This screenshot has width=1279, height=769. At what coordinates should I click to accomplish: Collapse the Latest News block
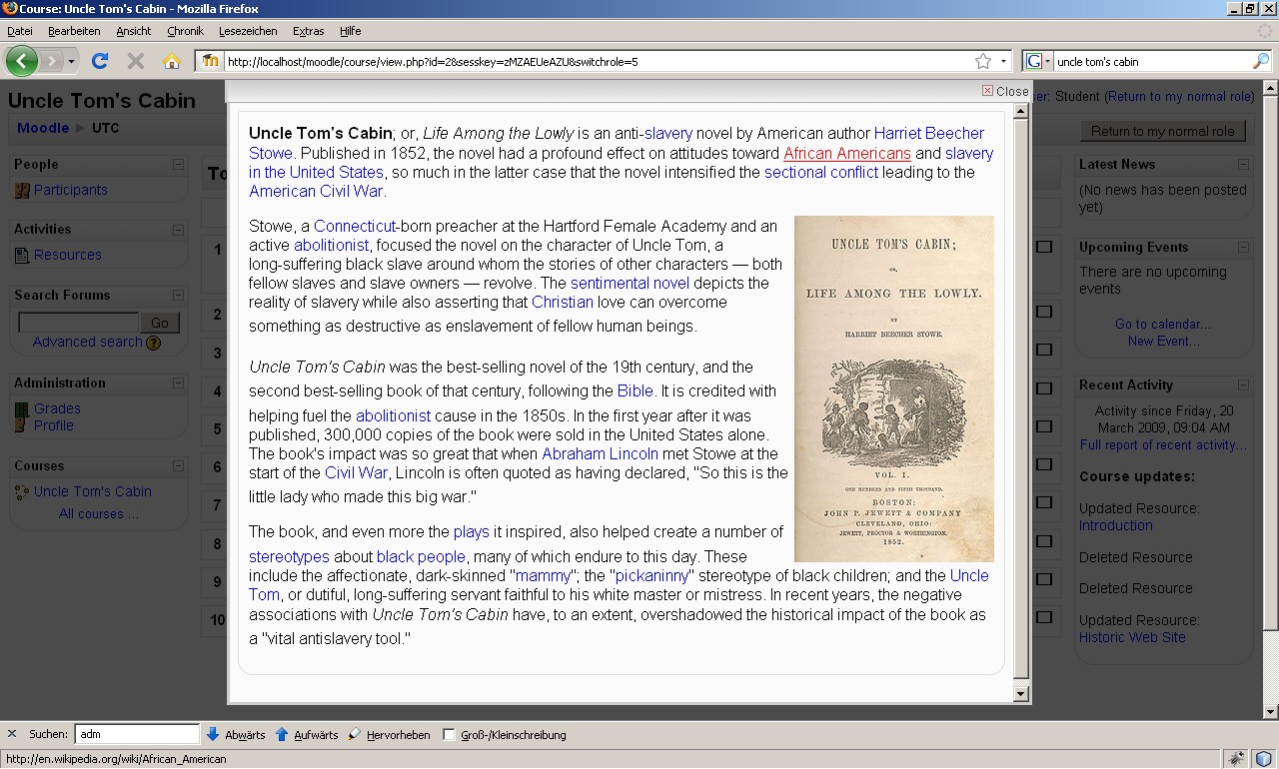tap(1243, 165)
